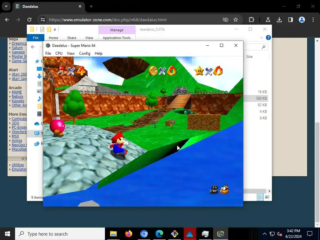
Task: Open File Explorer help question mark
Action: pyautogui.click(x=268, y=37)
